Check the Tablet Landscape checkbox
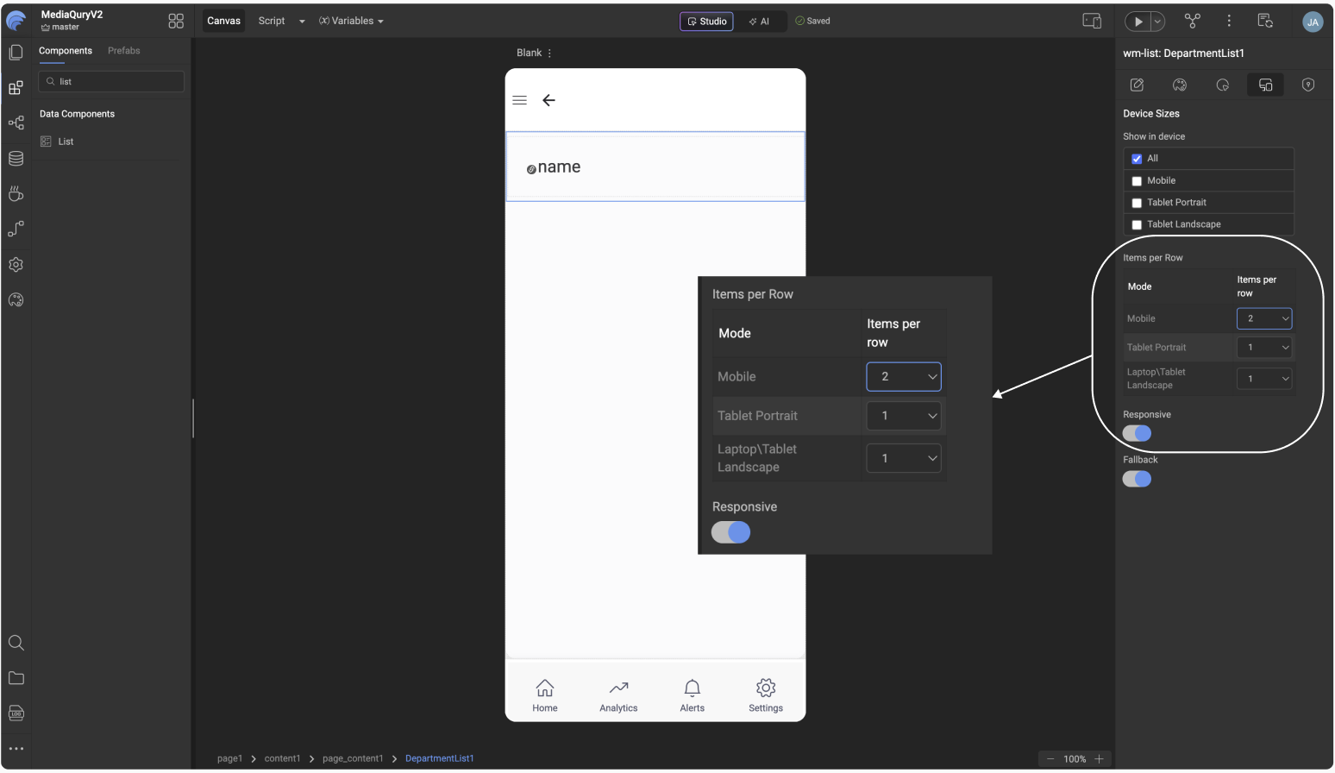Viewport: 1335px width, 773px height. click(1137, 224)
